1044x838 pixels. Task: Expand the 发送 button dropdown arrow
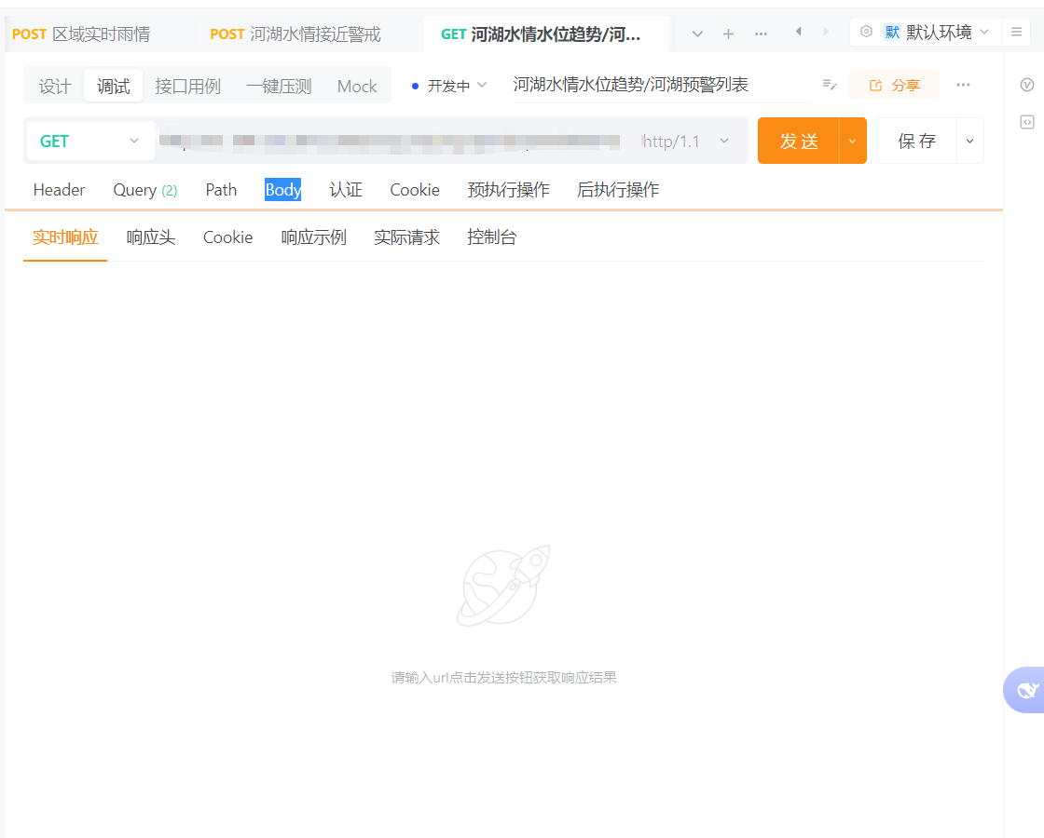click(x=853, y=141)
